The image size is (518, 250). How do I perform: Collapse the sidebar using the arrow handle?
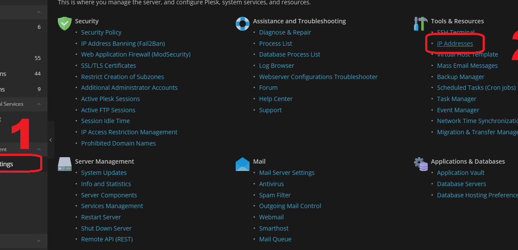51,140
